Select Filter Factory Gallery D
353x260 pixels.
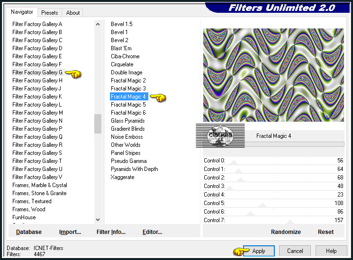point(37,48)
